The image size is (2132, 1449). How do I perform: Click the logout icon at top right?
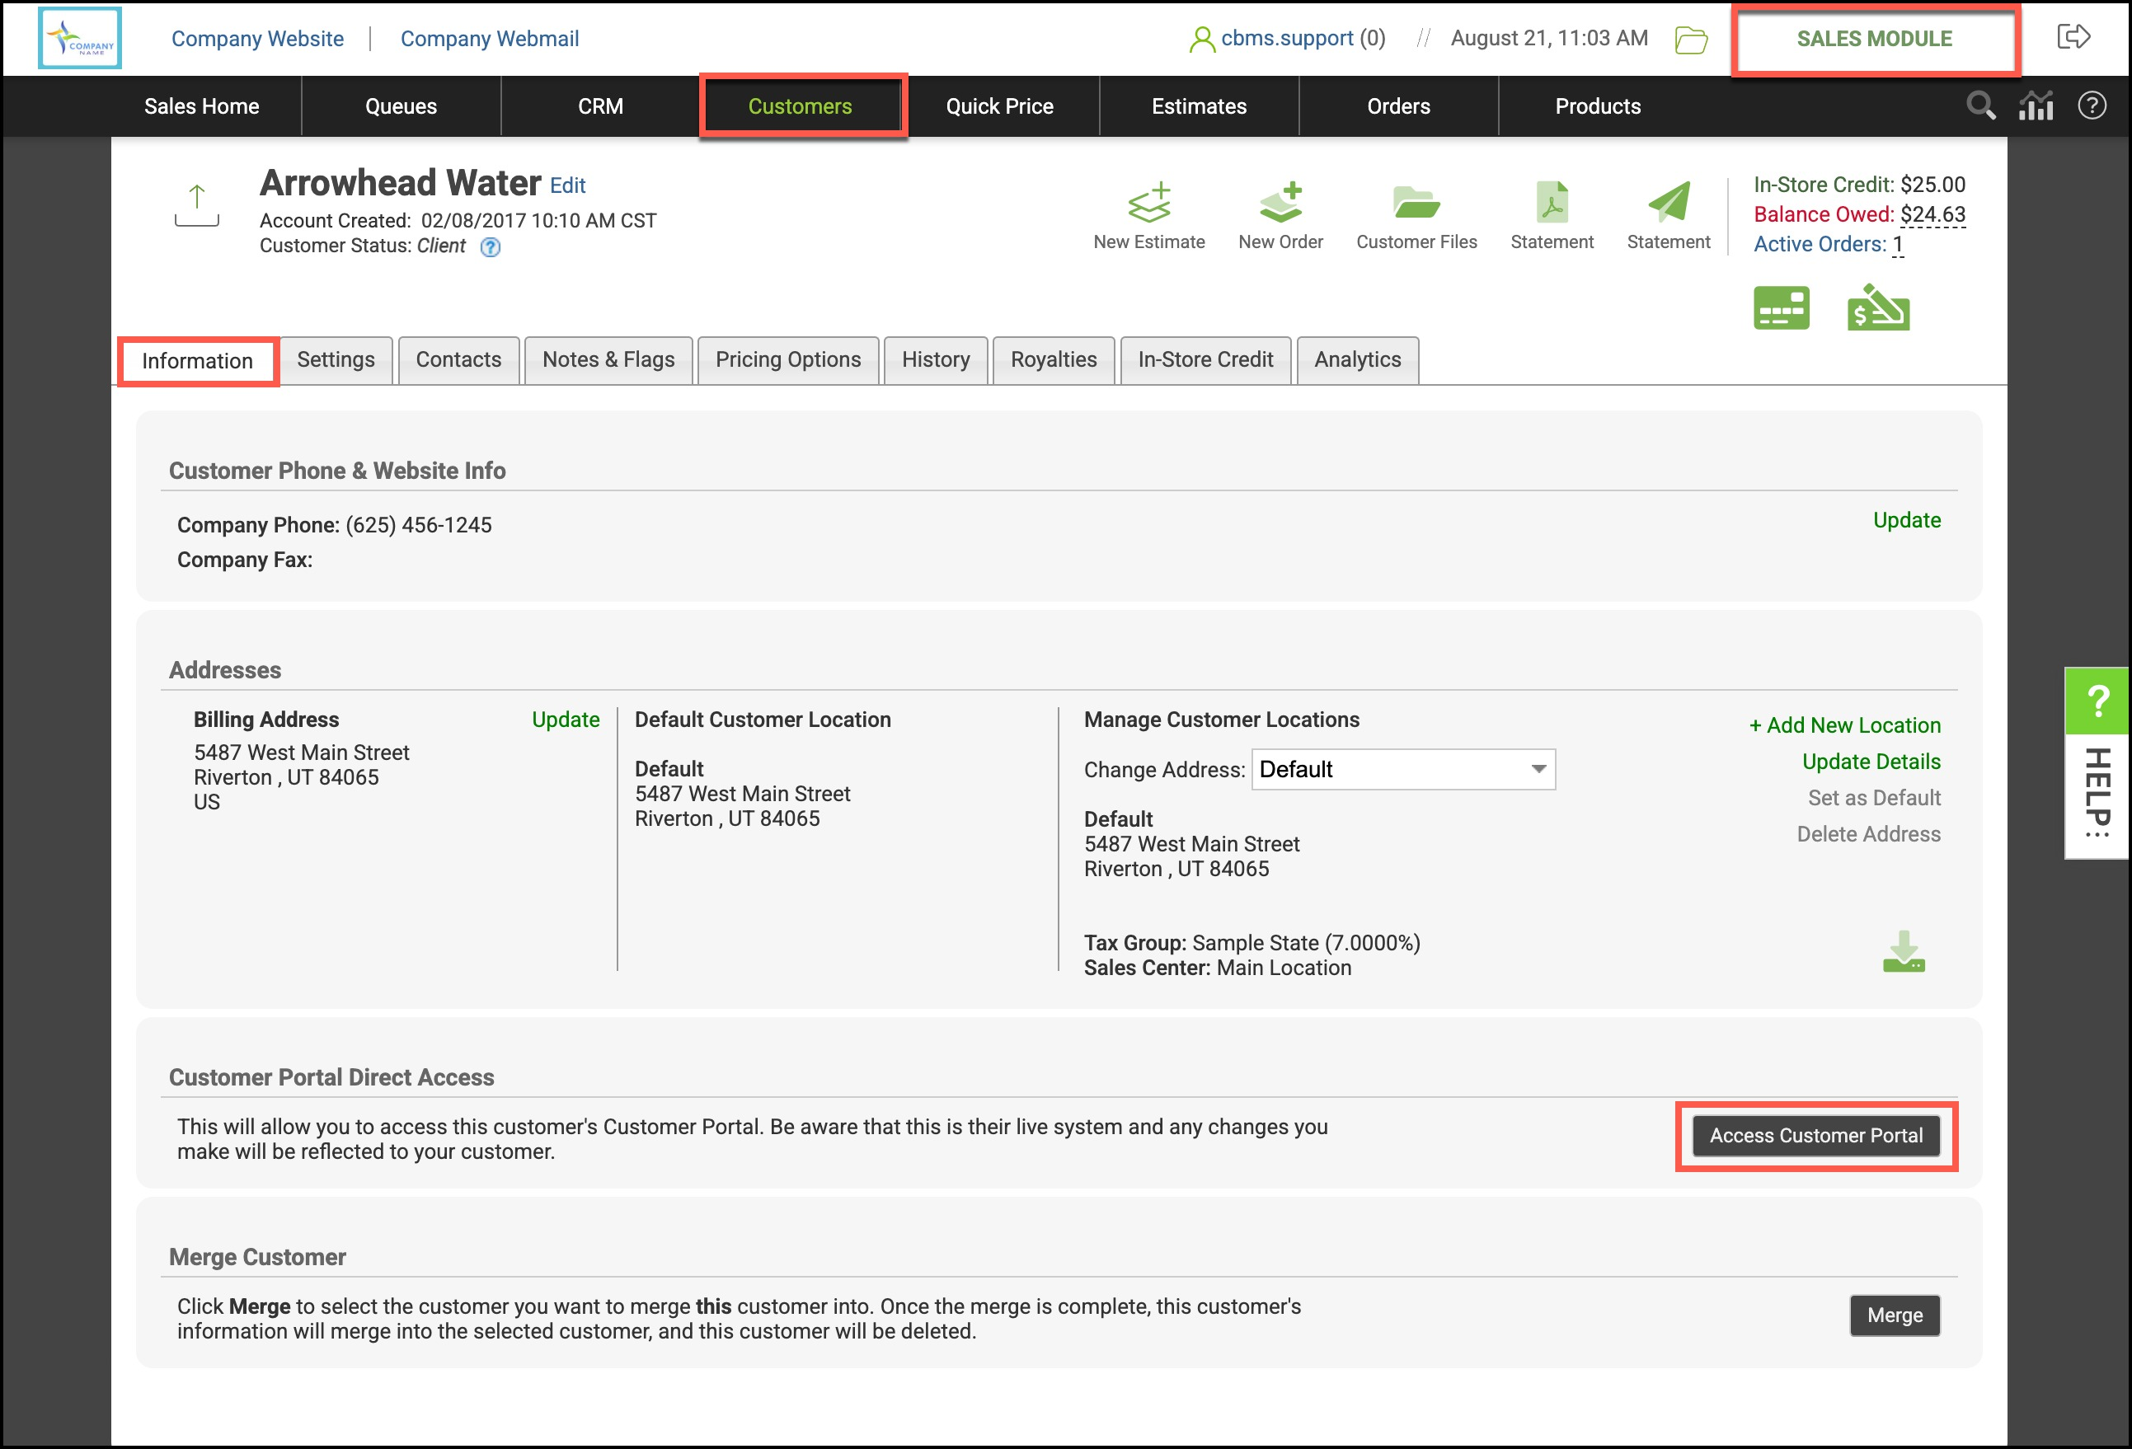pyautogui.click(x=2073, y=38)
